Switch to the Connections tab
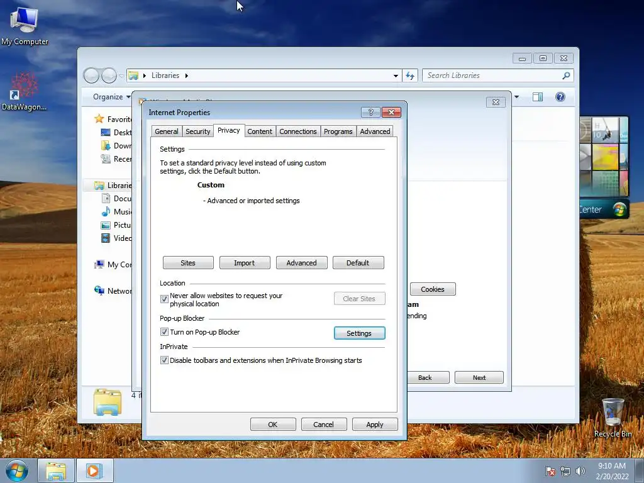The height and width of the screenshot is (483, 644). pyautogui.click(x=297, y=131)
